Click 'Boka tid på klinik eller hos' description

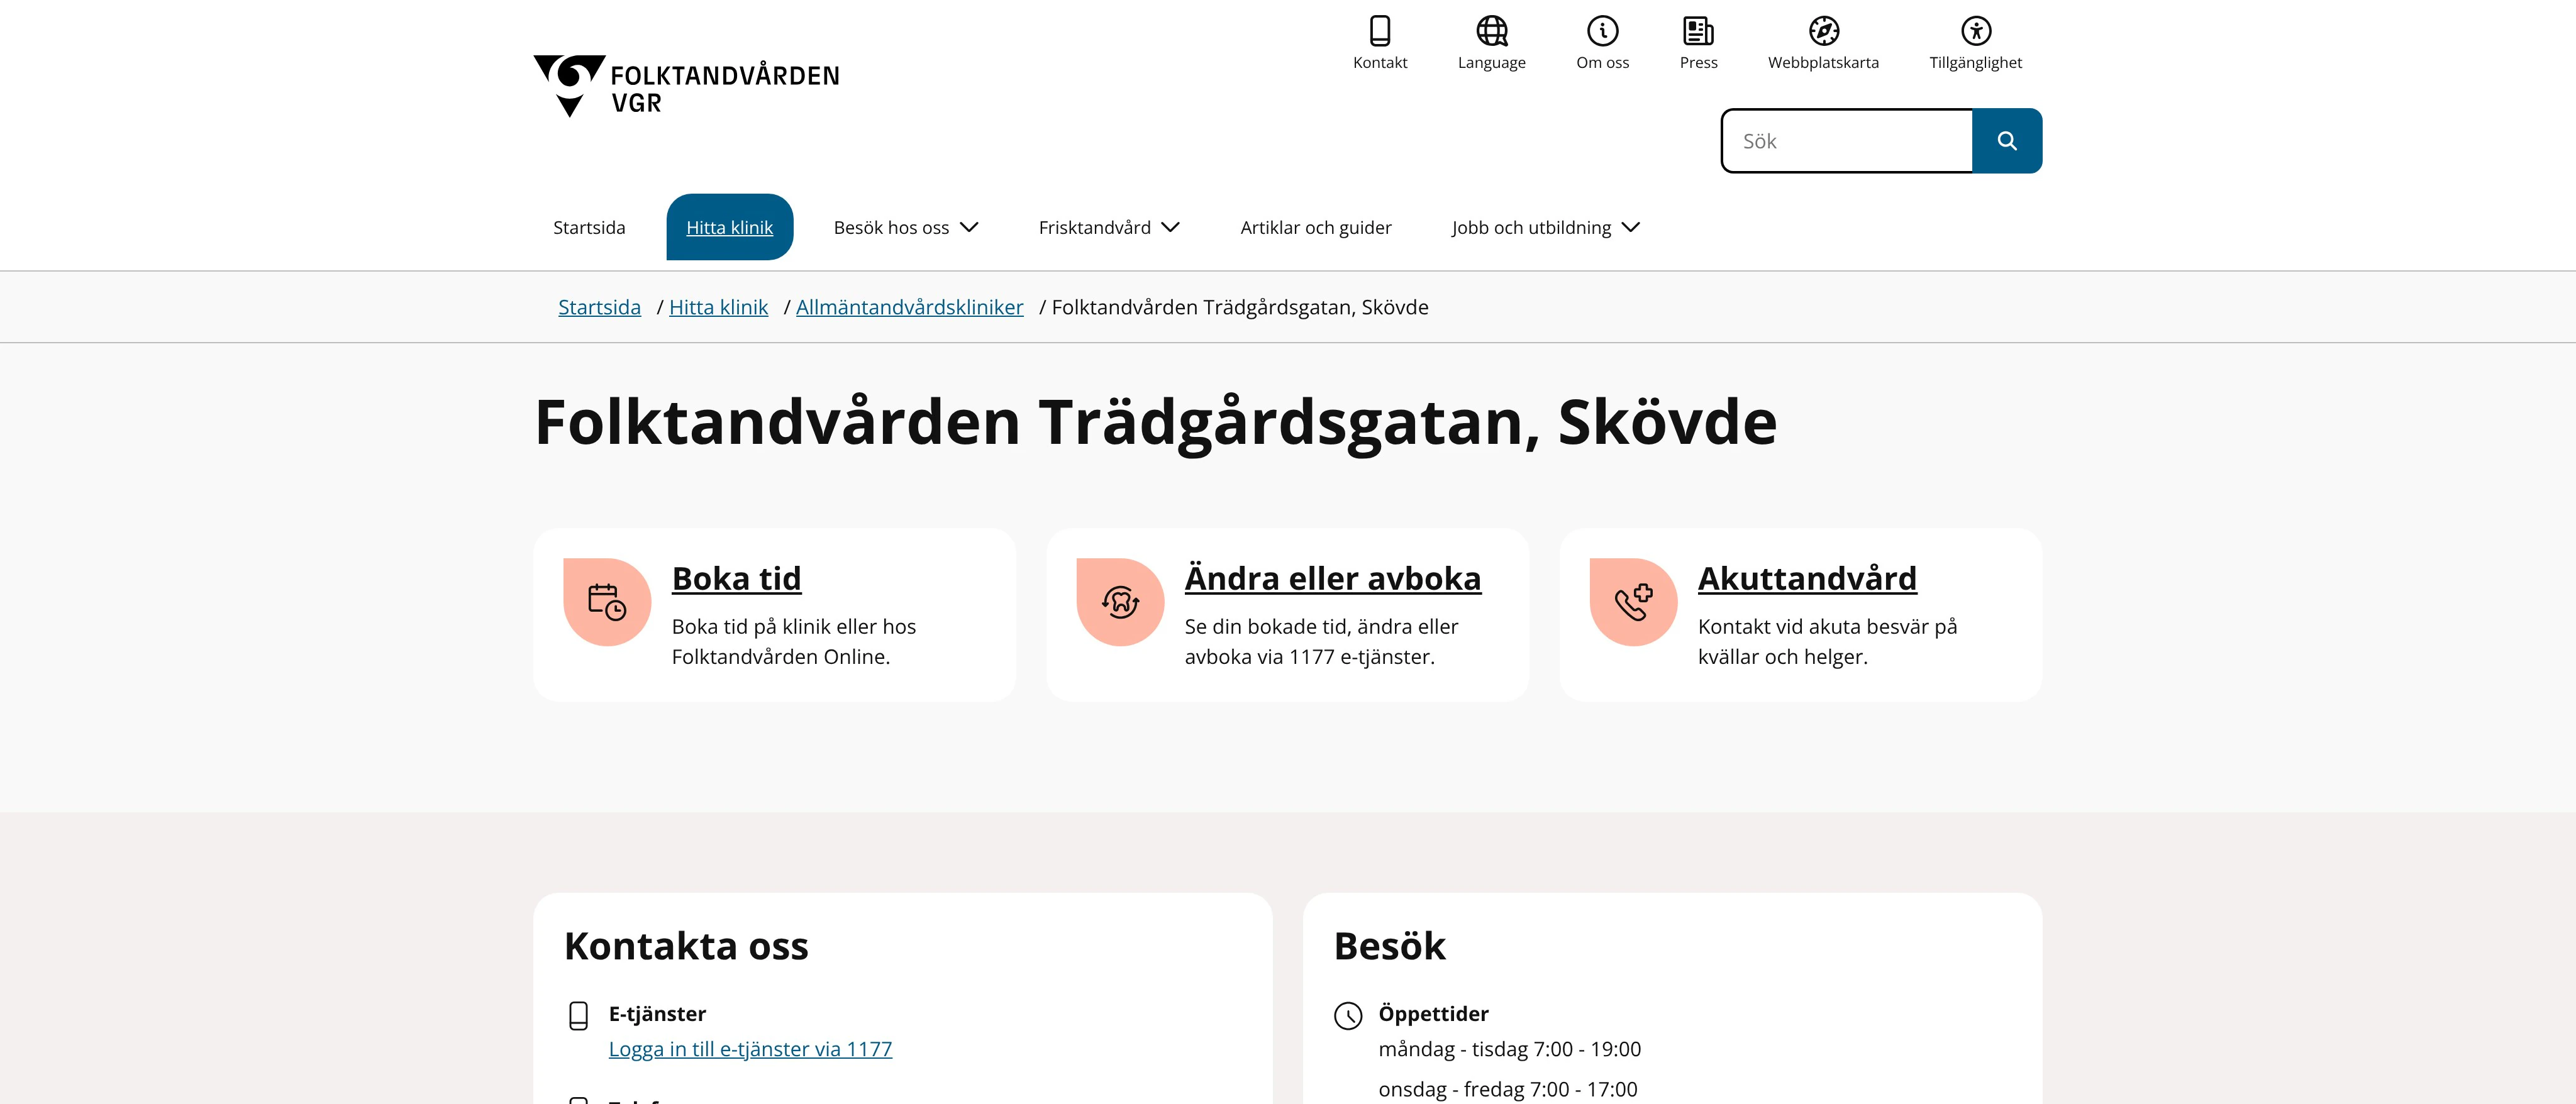pos(794,642)
